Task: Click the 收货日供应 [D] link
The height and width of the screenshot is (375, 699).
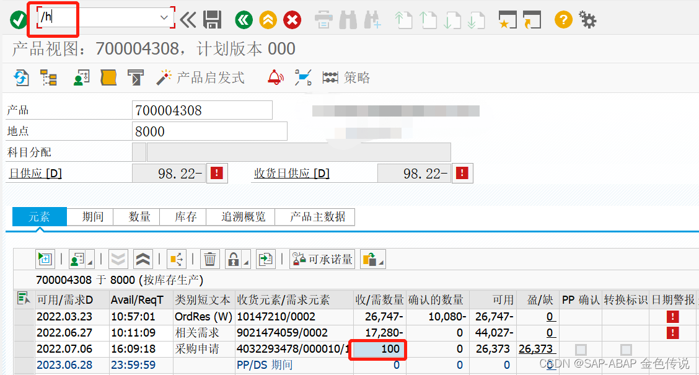Action: tap(291, 174)
